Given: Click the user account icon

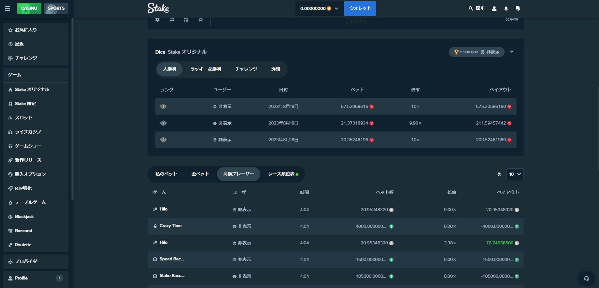Looking at the screenshot, I should (494, 8).
